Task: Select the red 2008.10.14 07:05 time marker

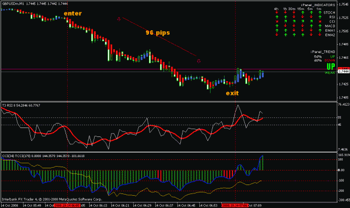Action: pyautogui.click(x=235, y=205)
